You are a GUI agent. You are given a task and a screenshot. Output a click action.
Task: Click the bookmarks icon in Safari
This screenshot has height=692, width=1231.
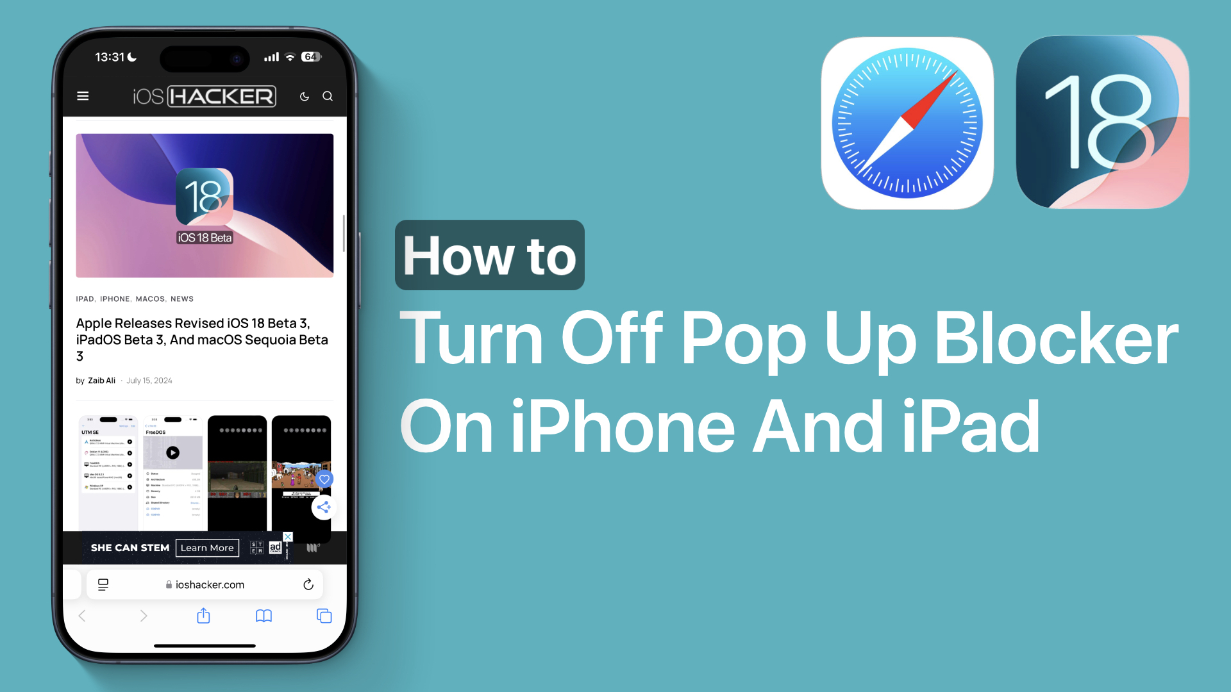(x=263, y=616)
